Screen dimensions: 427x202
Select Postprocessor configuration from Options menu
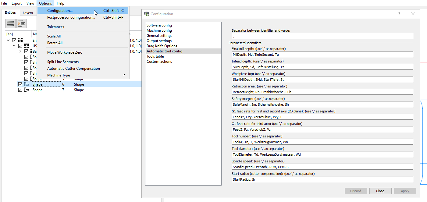click(71, 17)
